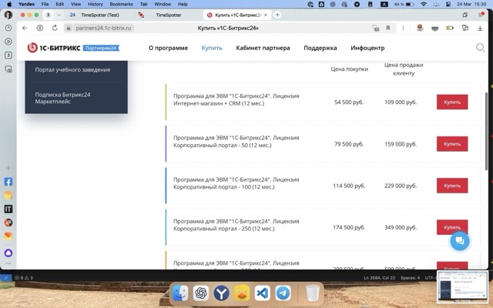Click the search magnifier icon in site header

tap(480, 48)
